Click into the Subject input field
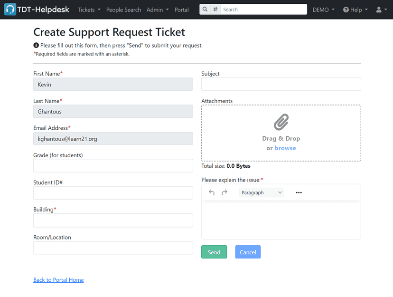 (281, 85)
